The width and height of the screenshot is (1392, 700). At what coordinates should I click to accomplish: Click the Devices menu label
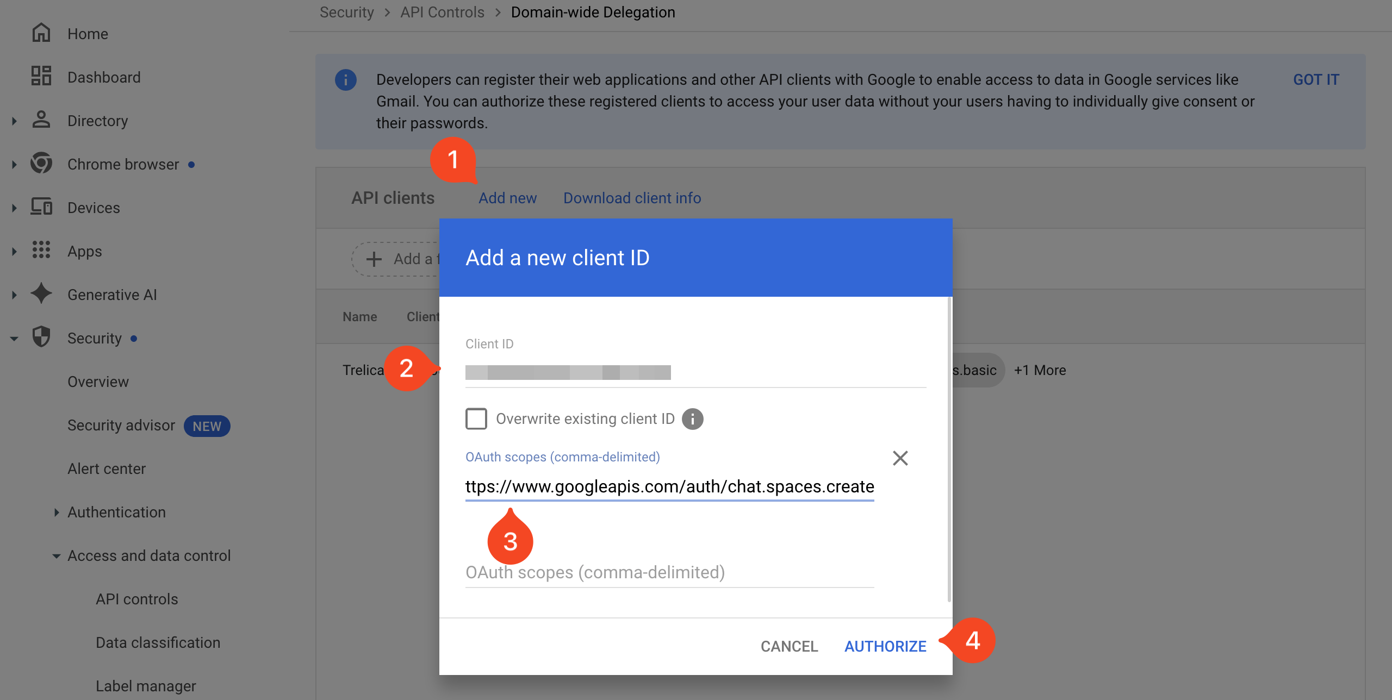(94, 208)
